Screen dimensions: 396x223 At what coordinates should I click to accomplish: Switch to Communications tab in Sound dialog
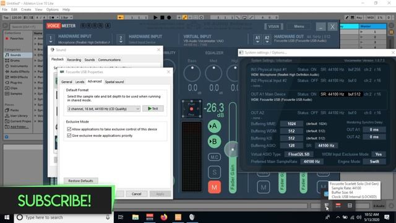point(110,60)
